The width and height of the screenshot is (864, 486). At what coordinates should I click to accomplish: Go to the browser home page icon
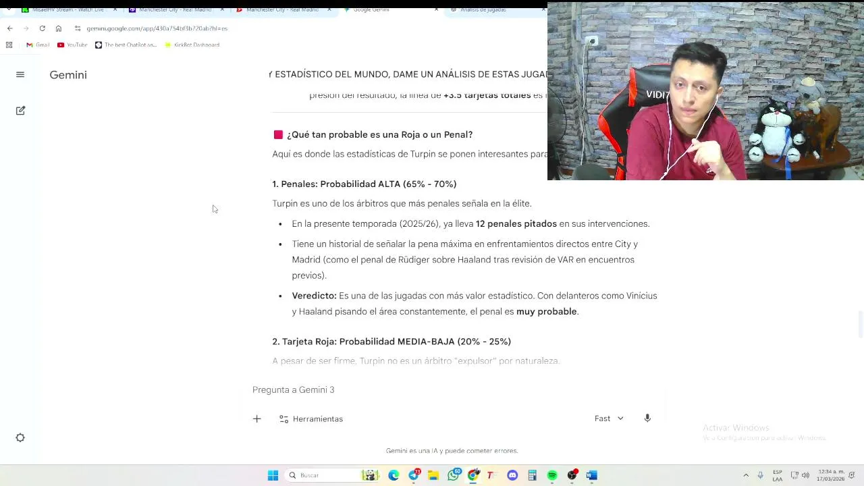[x=59, y=28]
